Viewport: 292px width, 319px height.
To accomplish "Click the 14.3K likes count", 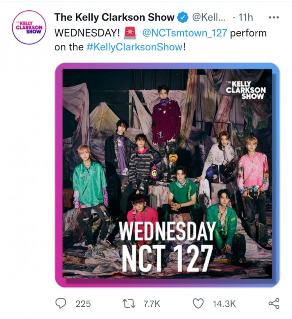I will 224,304.
